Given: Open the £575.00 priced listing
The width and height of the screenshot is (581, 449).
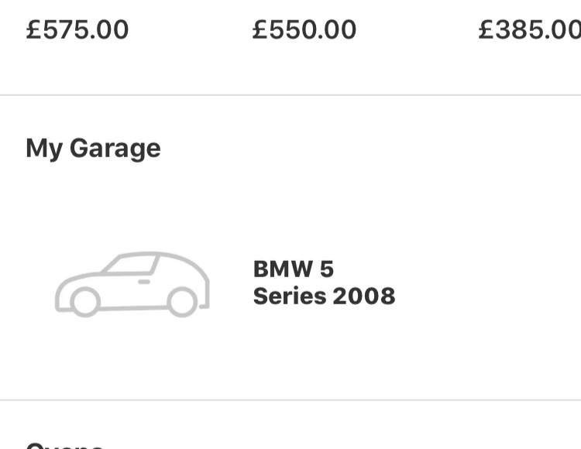Looking at the screenshot, I should pyautogui.click(x=77, y=29).
